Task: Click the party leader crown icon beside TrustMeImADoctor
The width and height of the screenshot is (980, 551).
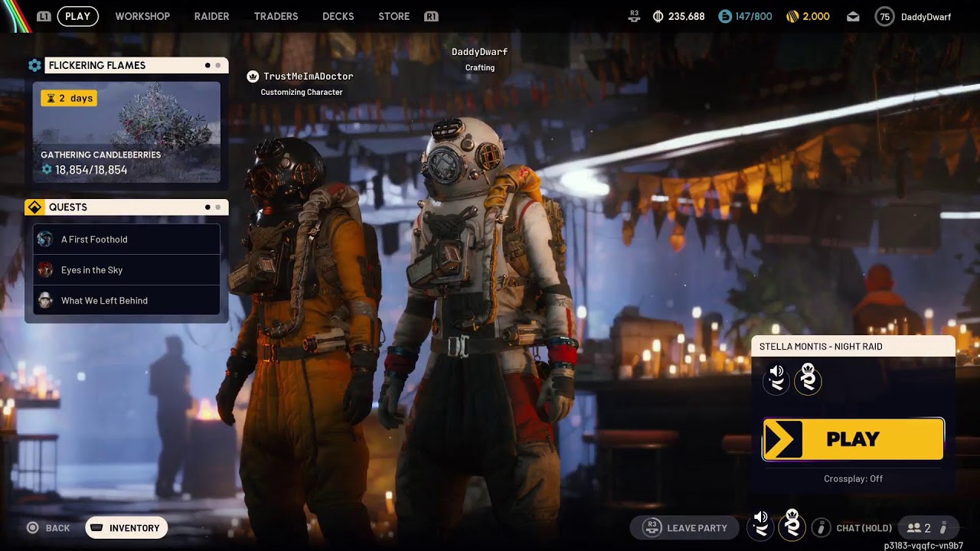Action: (x=253, y=77)
